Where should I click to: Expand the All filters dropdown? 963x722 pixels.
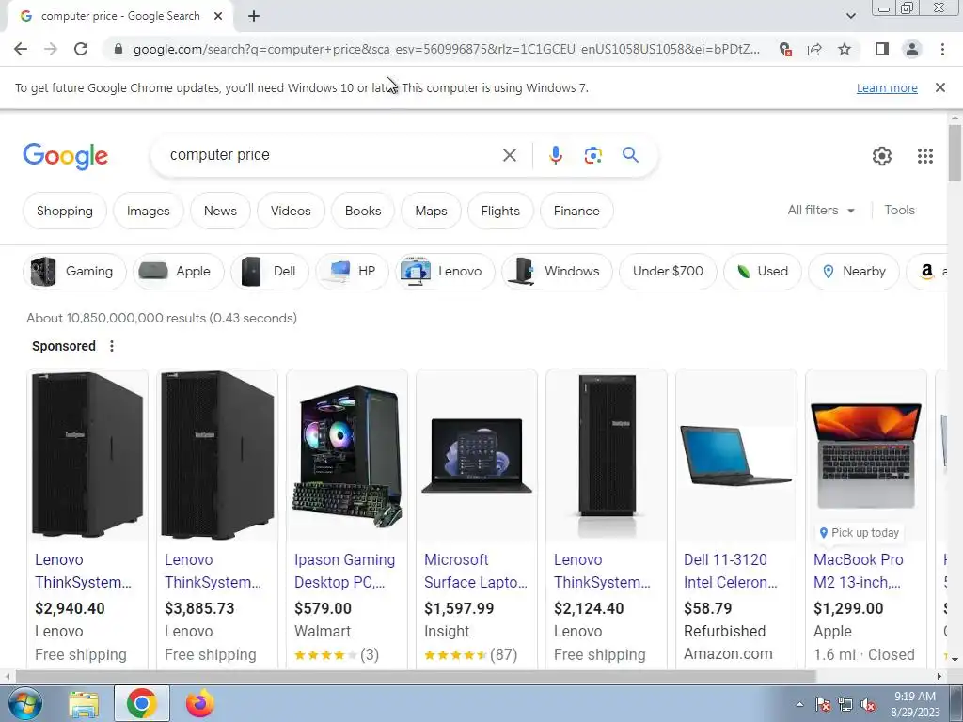[x=821, y=210]
